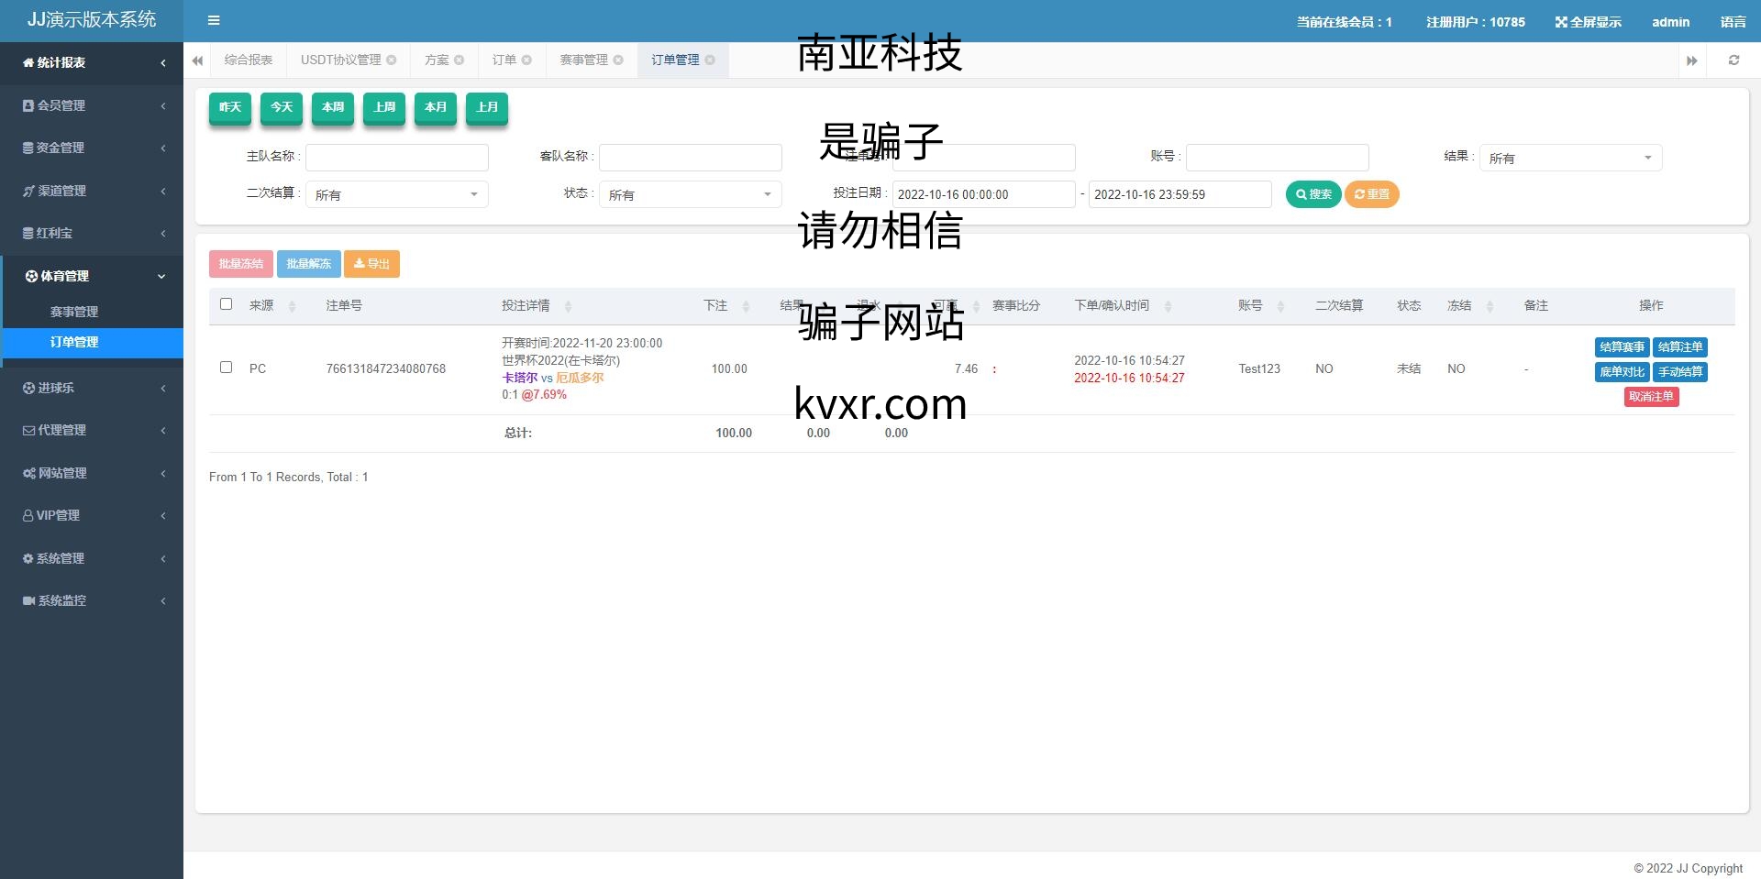Expand 进球乐 sidebar menu
Screen dimensions: 1761x879
coord(92,388)
